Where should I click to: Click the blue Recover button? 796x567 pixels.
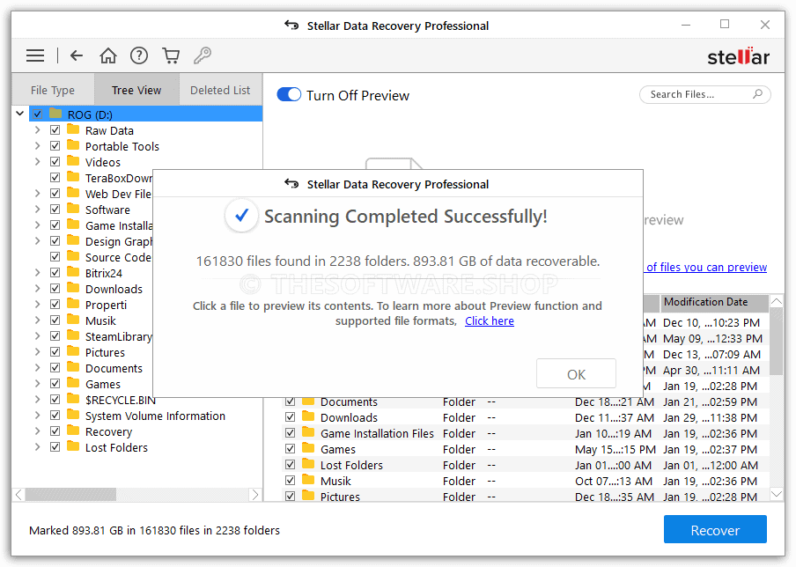click(715, 529)
